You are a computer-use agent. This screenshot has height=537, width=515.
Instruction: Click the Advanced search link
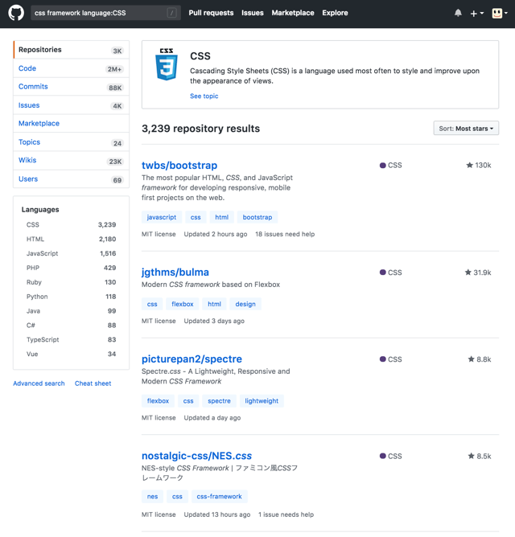tap(39, 383)
